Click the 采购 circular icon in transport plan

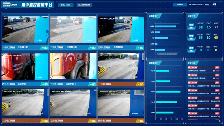191,26
